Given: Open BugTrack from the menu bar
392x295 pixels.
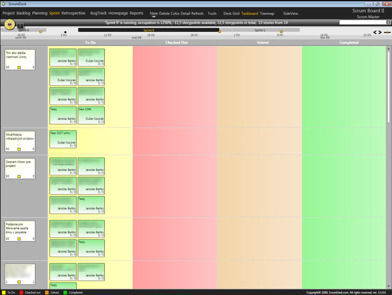Looking at the screenshot, I should [98, 13].
